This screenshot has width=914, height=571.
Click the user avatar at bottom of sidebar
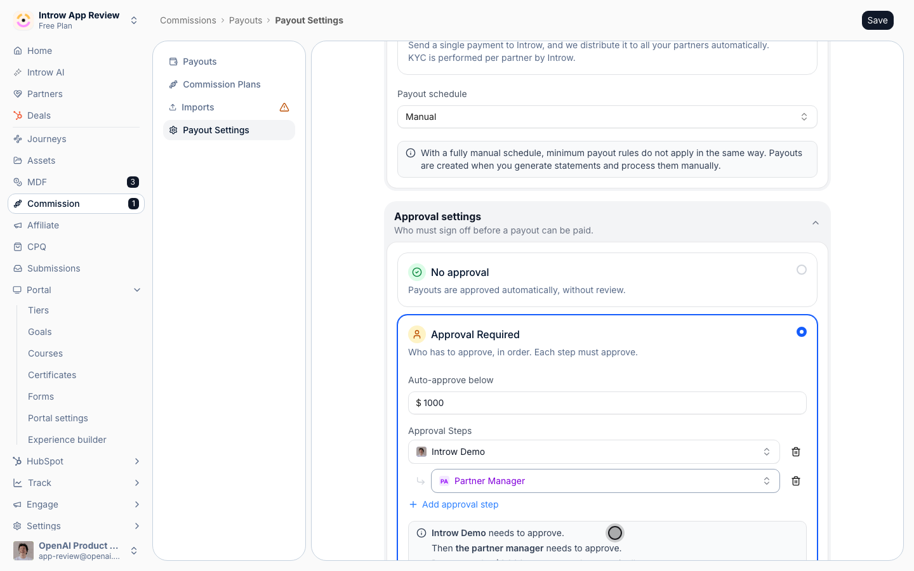pos(23,551)
